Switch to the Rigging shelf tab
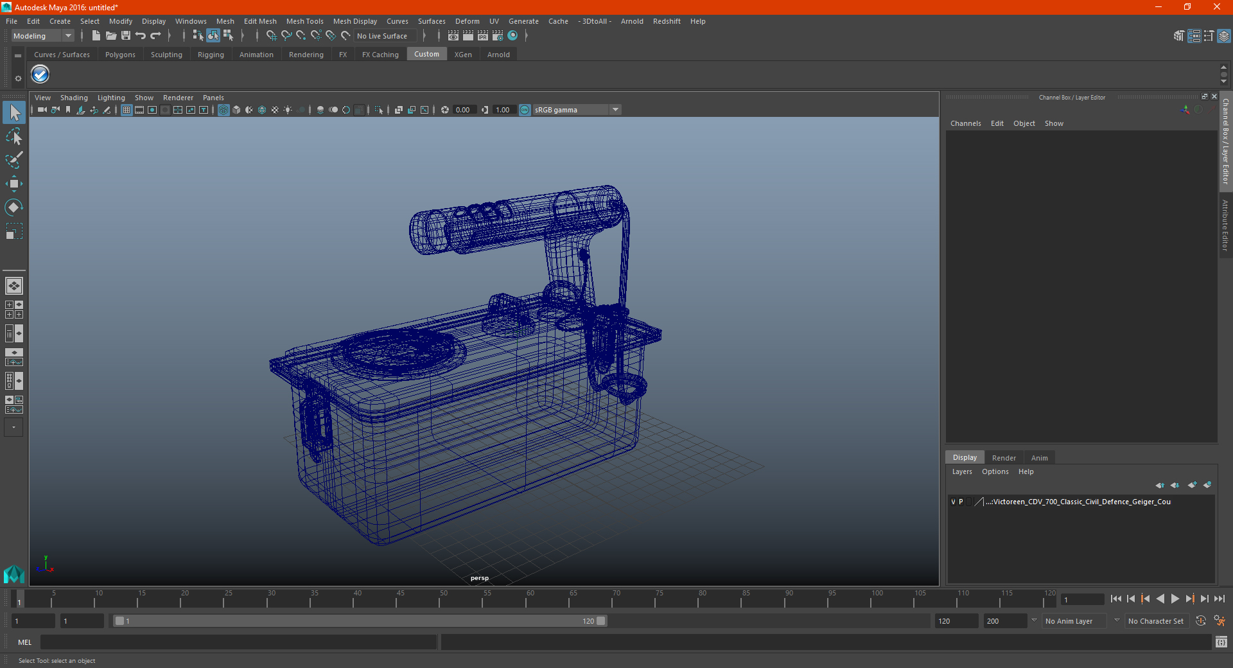 [x=211, y=55]
